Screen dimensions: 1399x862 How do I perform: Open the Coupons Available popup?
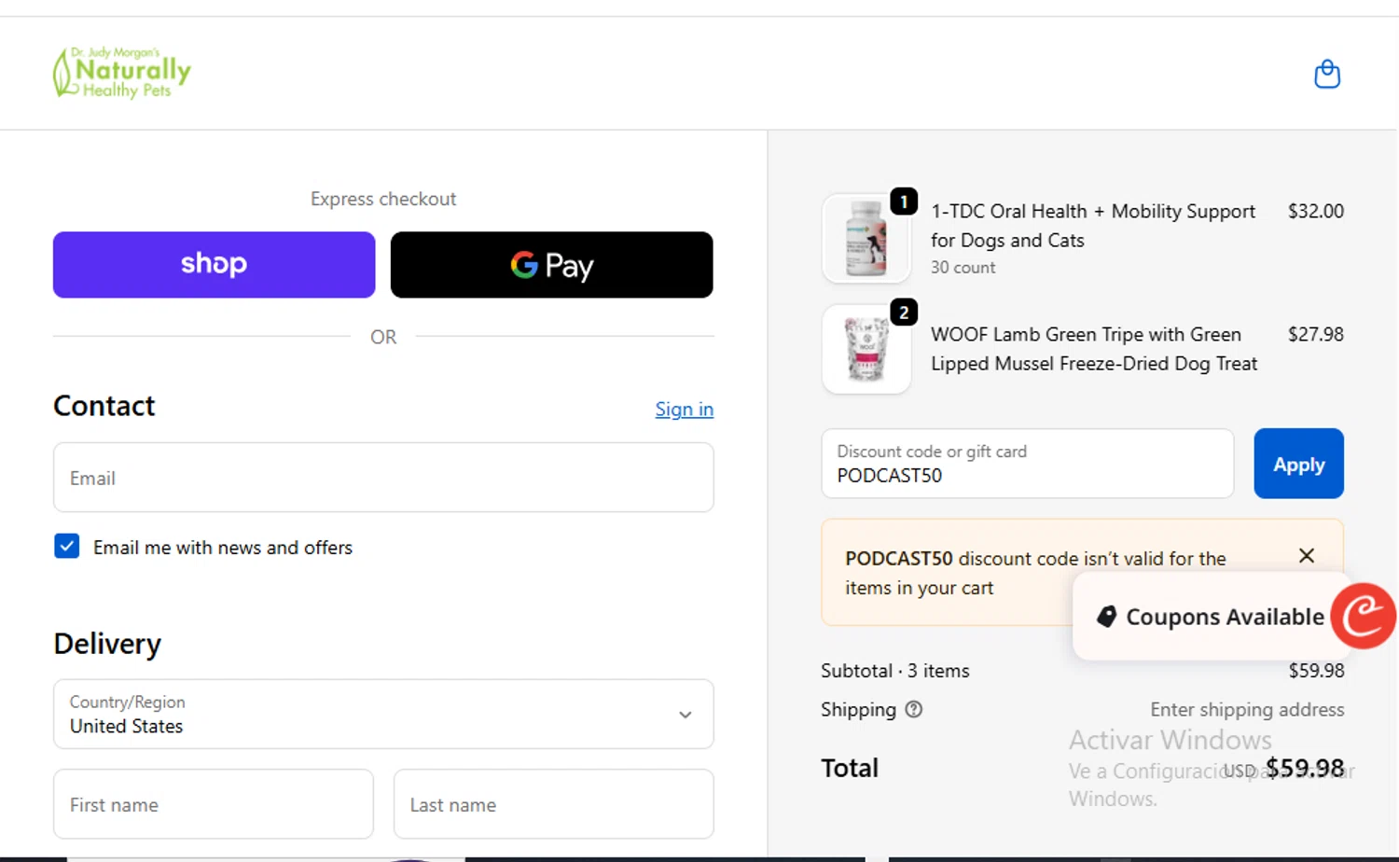pos(1211,617)
